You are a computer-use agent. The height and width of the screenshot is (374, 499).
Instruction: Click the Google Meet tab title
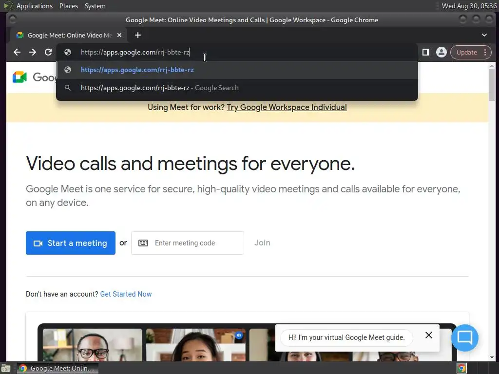tap(70, 35)
